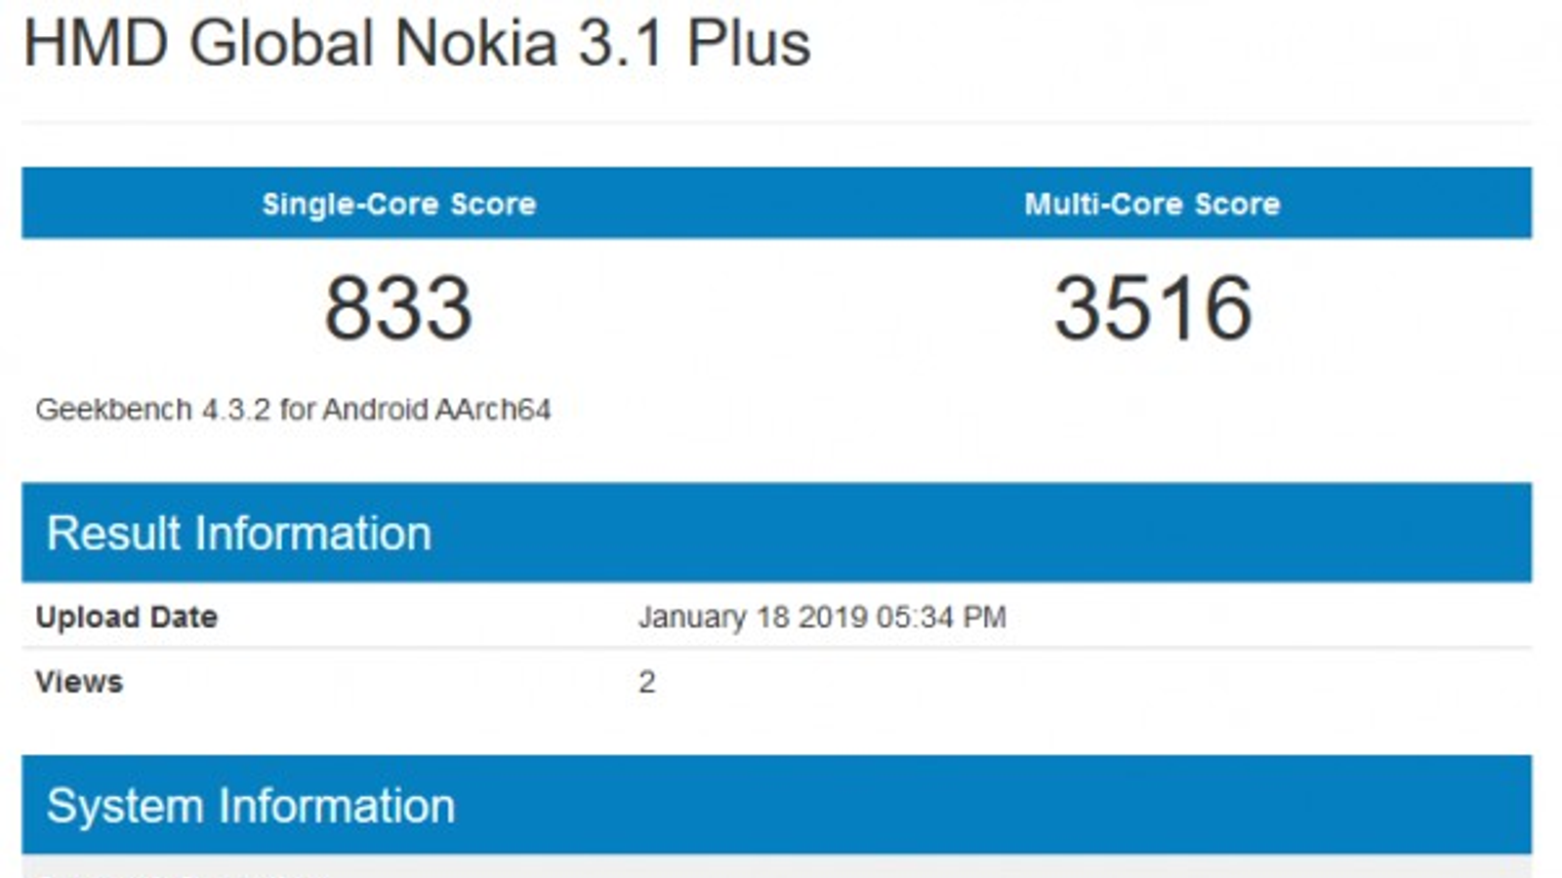
Task: Click the views count value 2
Action: click(646, 682)
